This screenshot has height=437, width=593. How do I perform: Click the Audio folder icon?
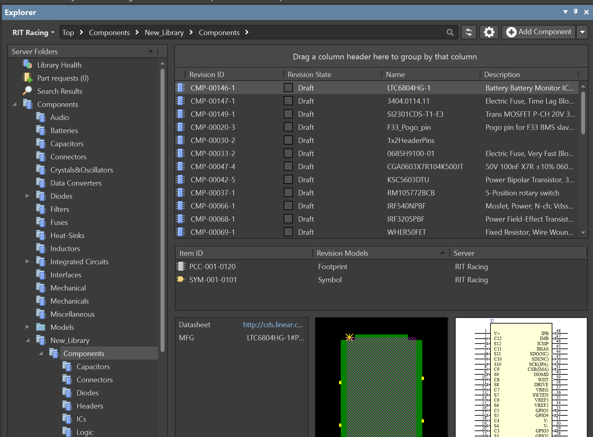(41, 117)
